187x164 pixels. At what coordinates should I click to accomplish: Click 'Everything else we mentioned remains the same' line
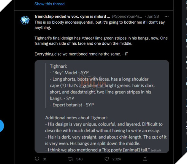tap(81, 54)
